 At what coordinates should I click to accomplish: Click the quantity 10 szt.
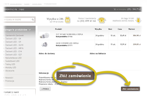pyautogui.click(x=113, y=36)
